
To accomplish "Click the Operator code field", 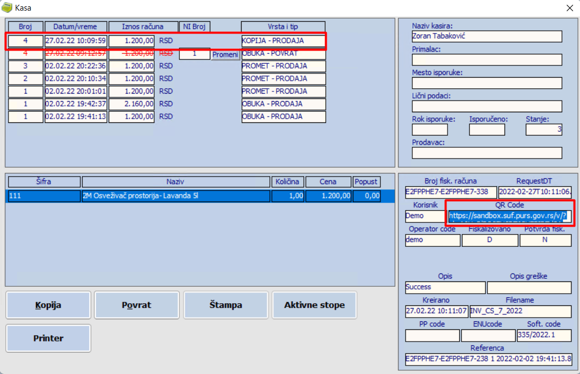I will tap(433, 240).
